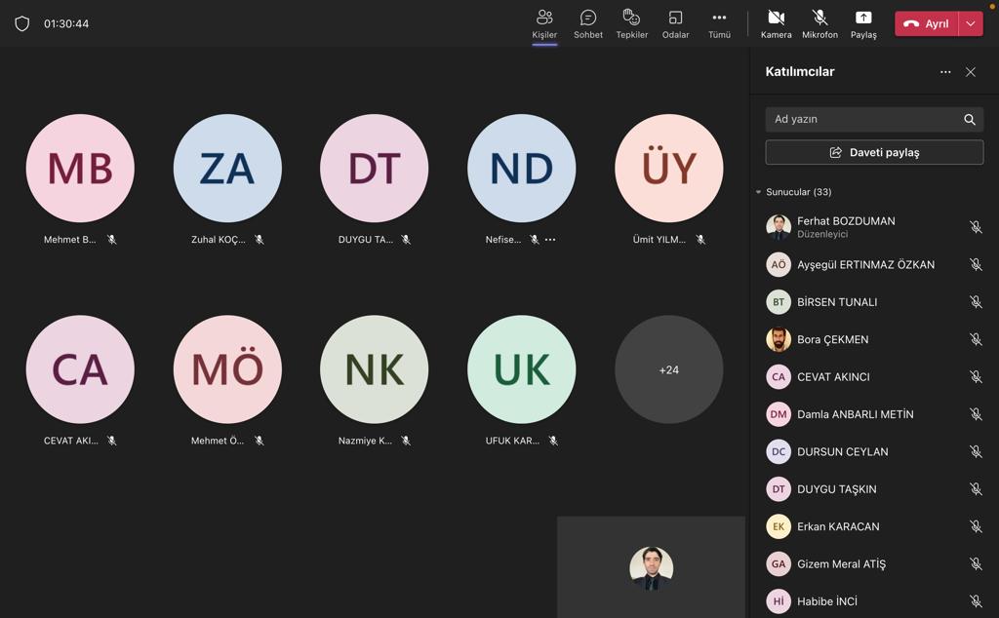Click the NK avatar tile
Screen dimensions: 999x618
(374, 369)
